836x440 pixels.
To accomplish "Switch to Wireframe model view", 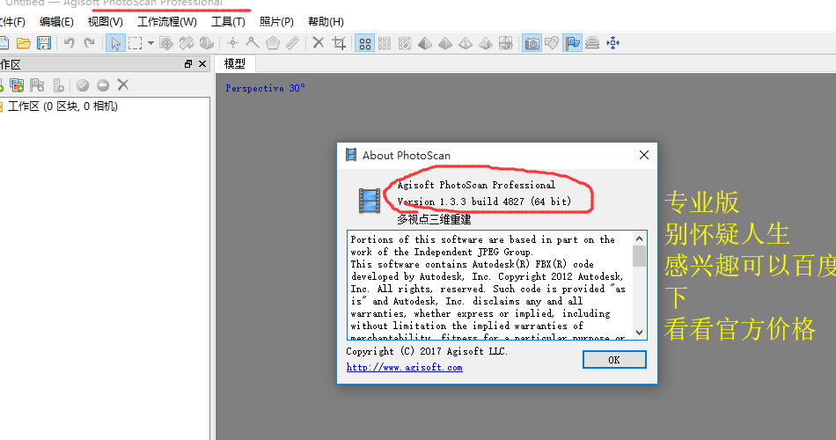I will (x=466, y=43).
